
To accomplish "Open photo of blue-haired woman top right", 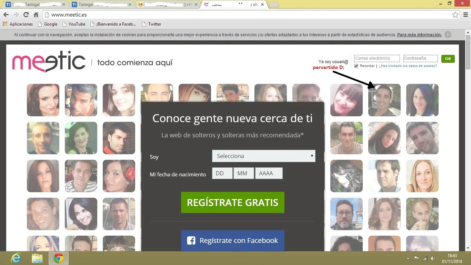I will pyautogui.click(x=422, y=100).
